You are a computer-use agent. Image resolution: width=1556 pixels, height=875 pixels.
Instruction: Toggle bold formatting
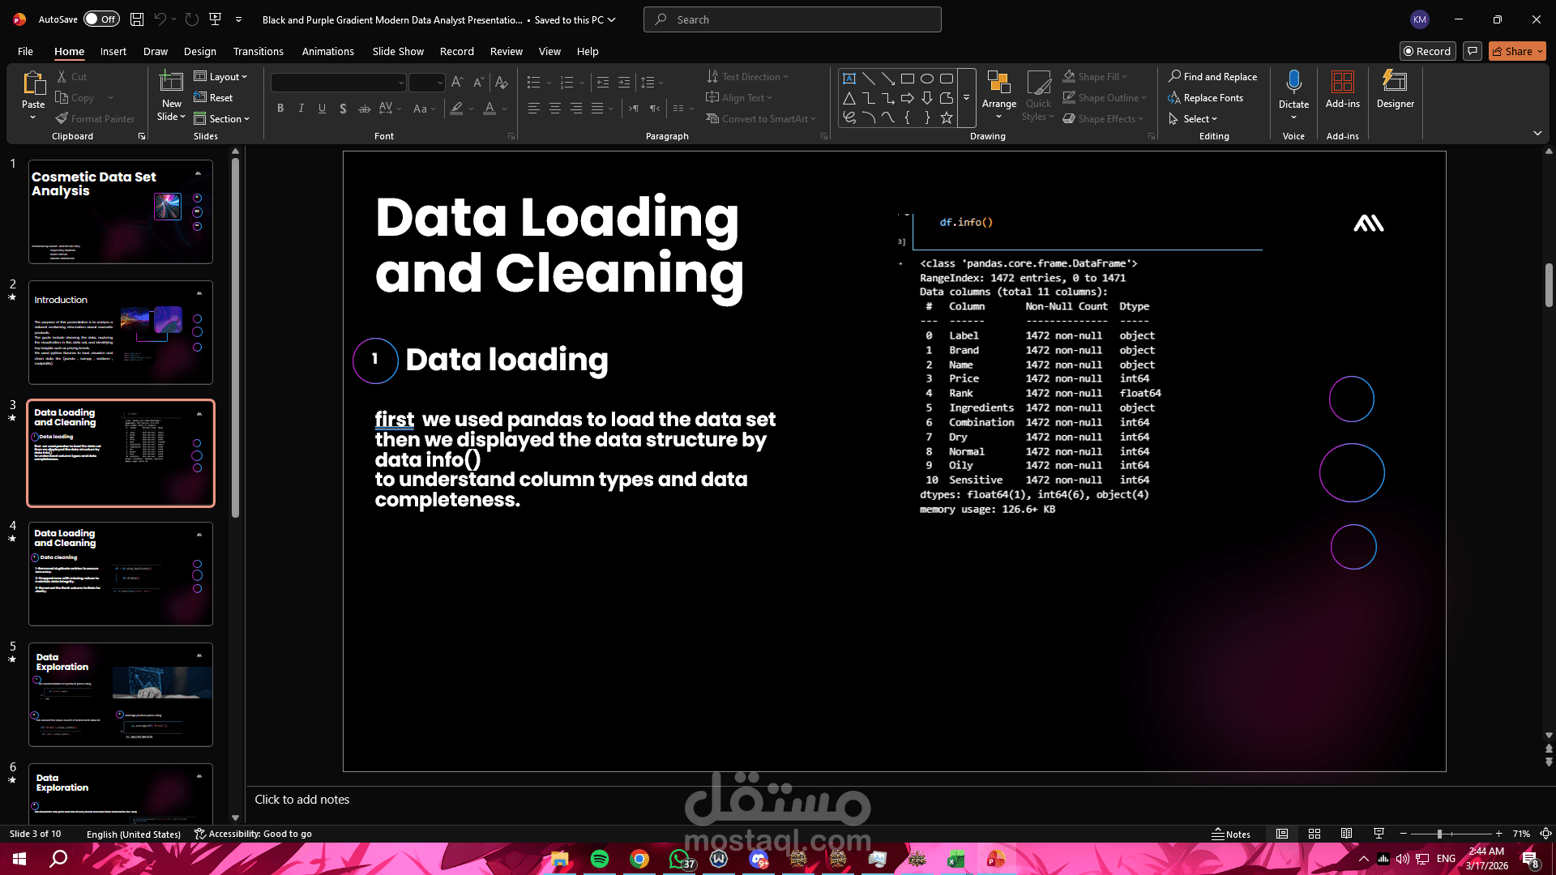280,108
